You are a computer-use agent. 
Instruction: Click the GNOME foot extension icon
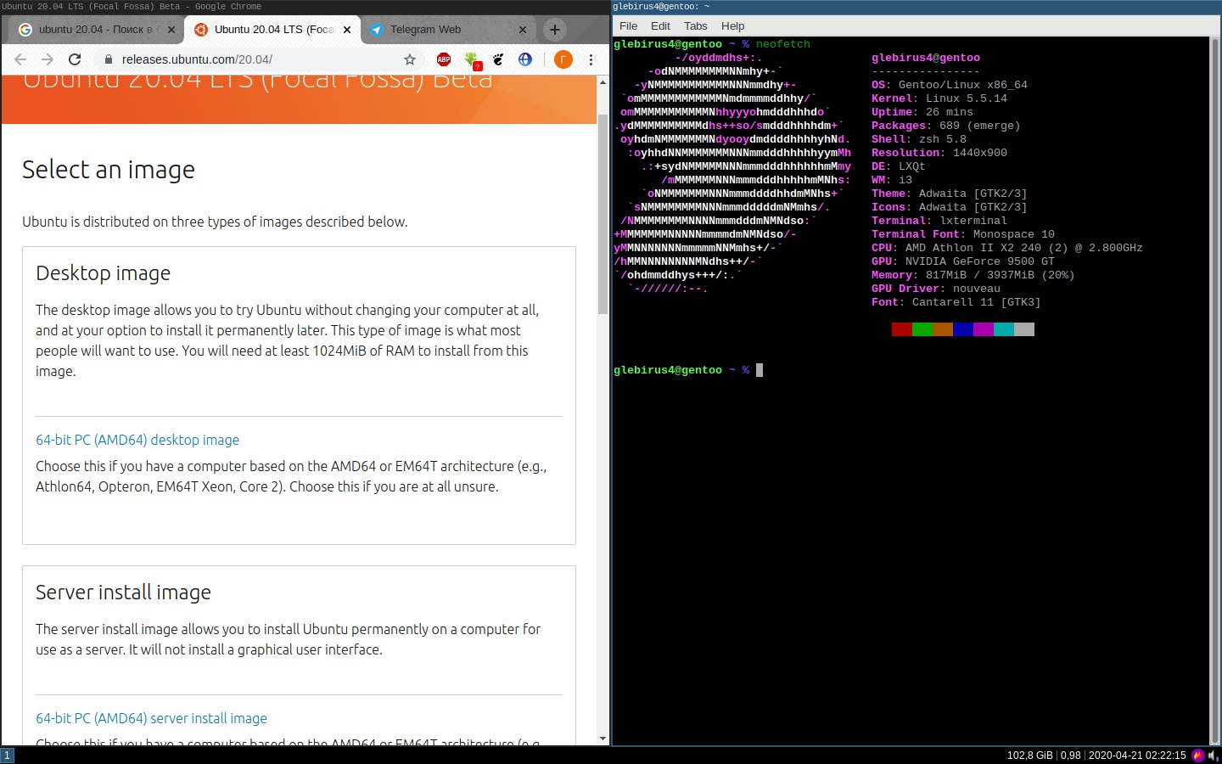498,59
